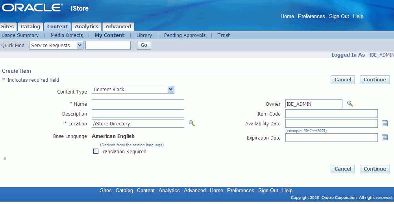394x204 pixels.
Task: Switch to the Analytics tab
Action: pyautogui.click(x=87, y=27)
